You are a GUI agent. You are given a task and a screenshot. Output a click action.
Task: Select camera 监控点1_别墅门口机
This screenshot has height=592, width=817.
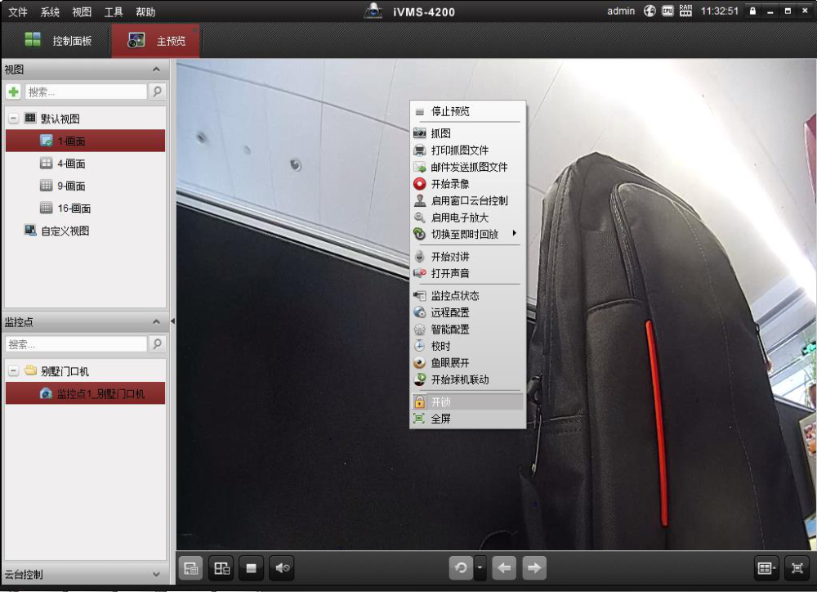pyautogui.click(x=86, y=393)
